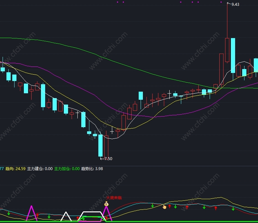Click the 主力建仓: 0.00 indicator value
The height and width of the screenshot is (223, 258).
click(40, 169)
